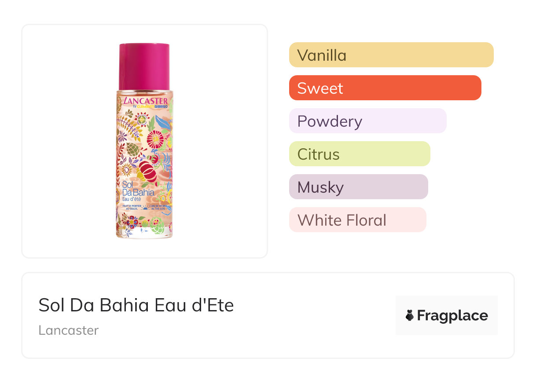Click the pineapple illustration on the bottle

(132, 150)
